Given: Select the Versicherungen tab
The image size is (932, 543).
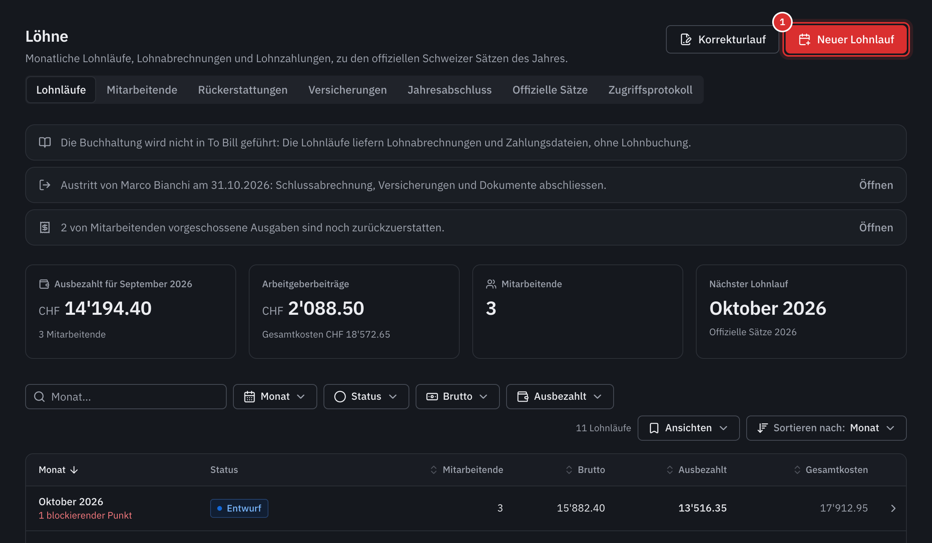Looking at the screenshot, I should click(x=348, y=90).
